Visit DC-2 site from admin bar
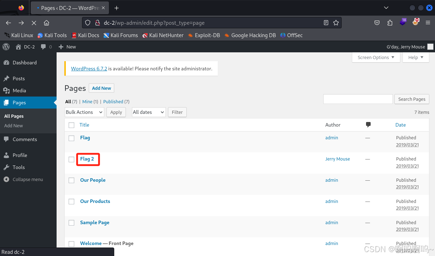This screenshot has width=435, height=256. pos(25,47)
